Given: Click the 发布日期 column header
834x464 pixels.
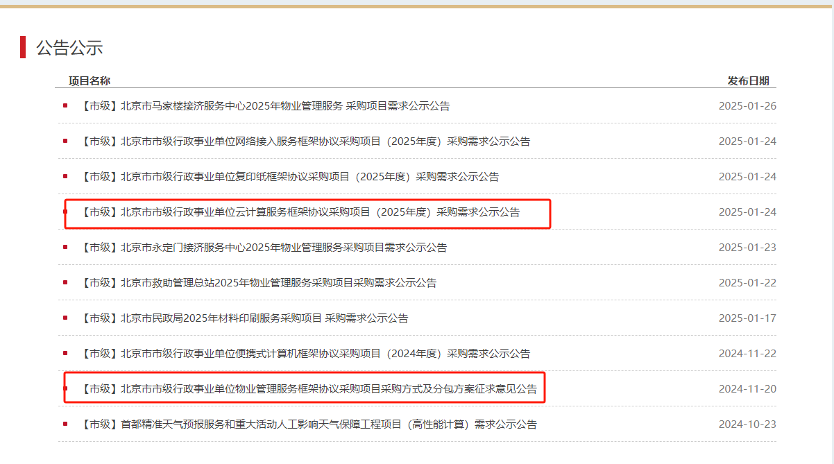Looking at the screenshot, I should (x=748, y=81).
